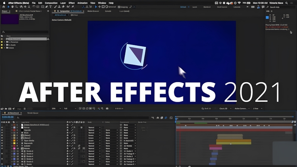Open the Project panel hamburger menu
This screenshot has width=297, height=167.
coord(10,11)
